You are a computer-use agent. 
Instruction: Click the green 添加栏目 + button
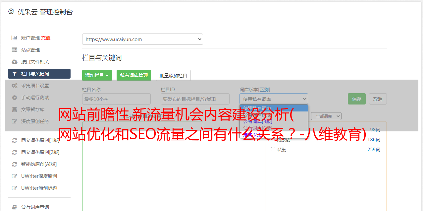tap(97, 75)
